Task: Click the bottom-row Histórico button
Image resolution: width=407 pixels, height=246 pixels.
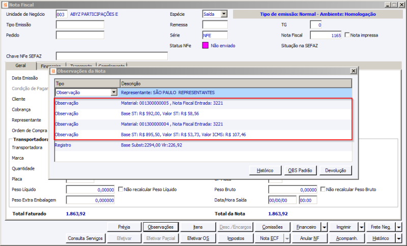Action: (381, 238)
